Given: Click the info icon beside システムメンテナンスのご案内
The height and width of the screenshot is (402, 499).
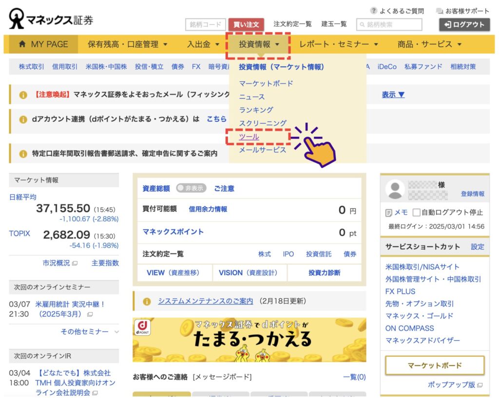Looking at the screenshot, I should pyautogui.click(x=147, y=302).
